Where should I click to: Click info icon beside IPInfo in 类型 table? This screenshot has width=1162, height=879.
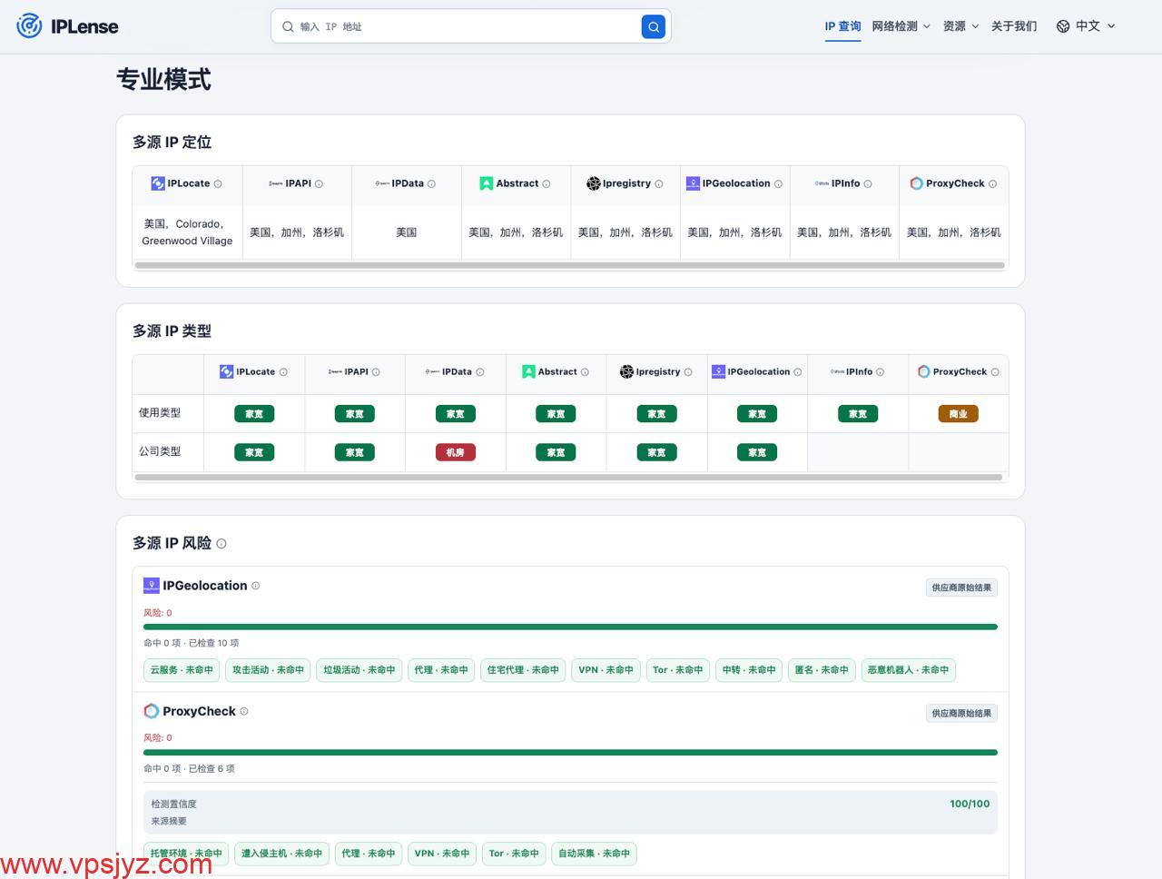[x=881, y=372]
